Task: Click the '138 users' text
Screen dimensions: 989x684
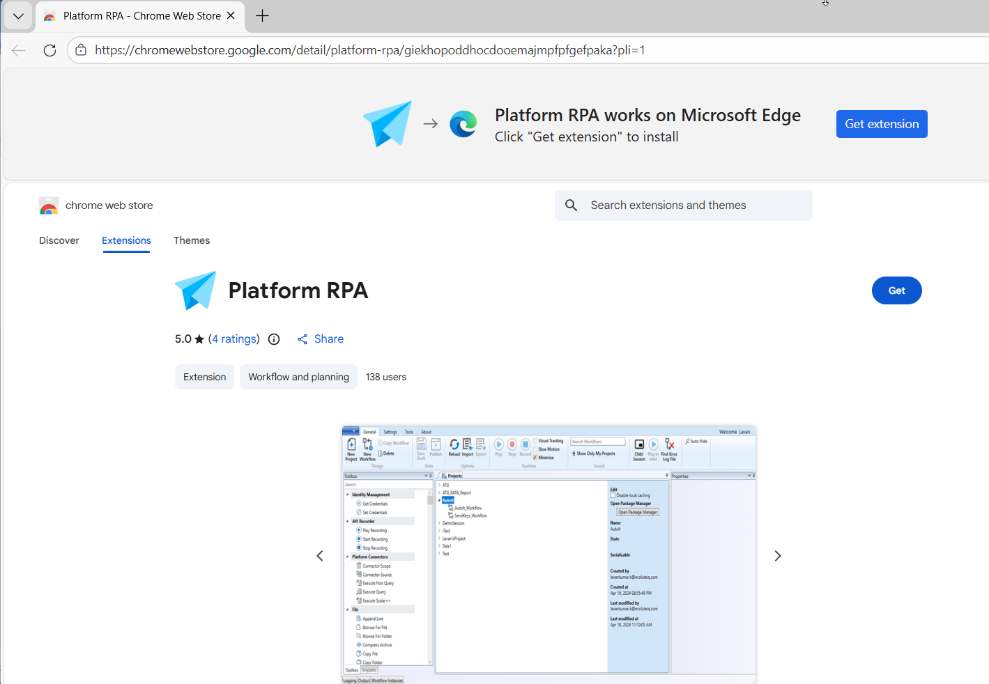Action: point(386,377)
